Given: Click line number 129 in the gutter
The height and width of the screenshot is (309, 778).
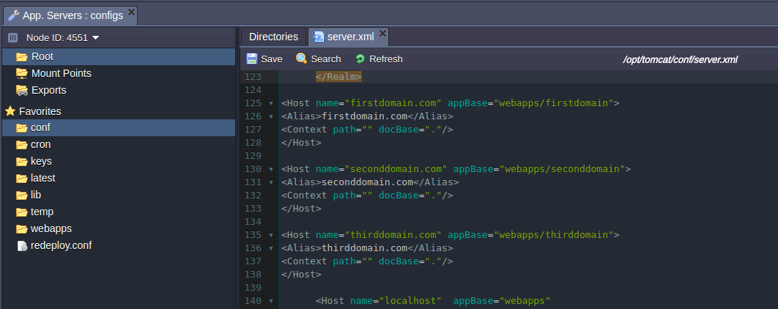Looking at the screenshot, I should point(253,156).
